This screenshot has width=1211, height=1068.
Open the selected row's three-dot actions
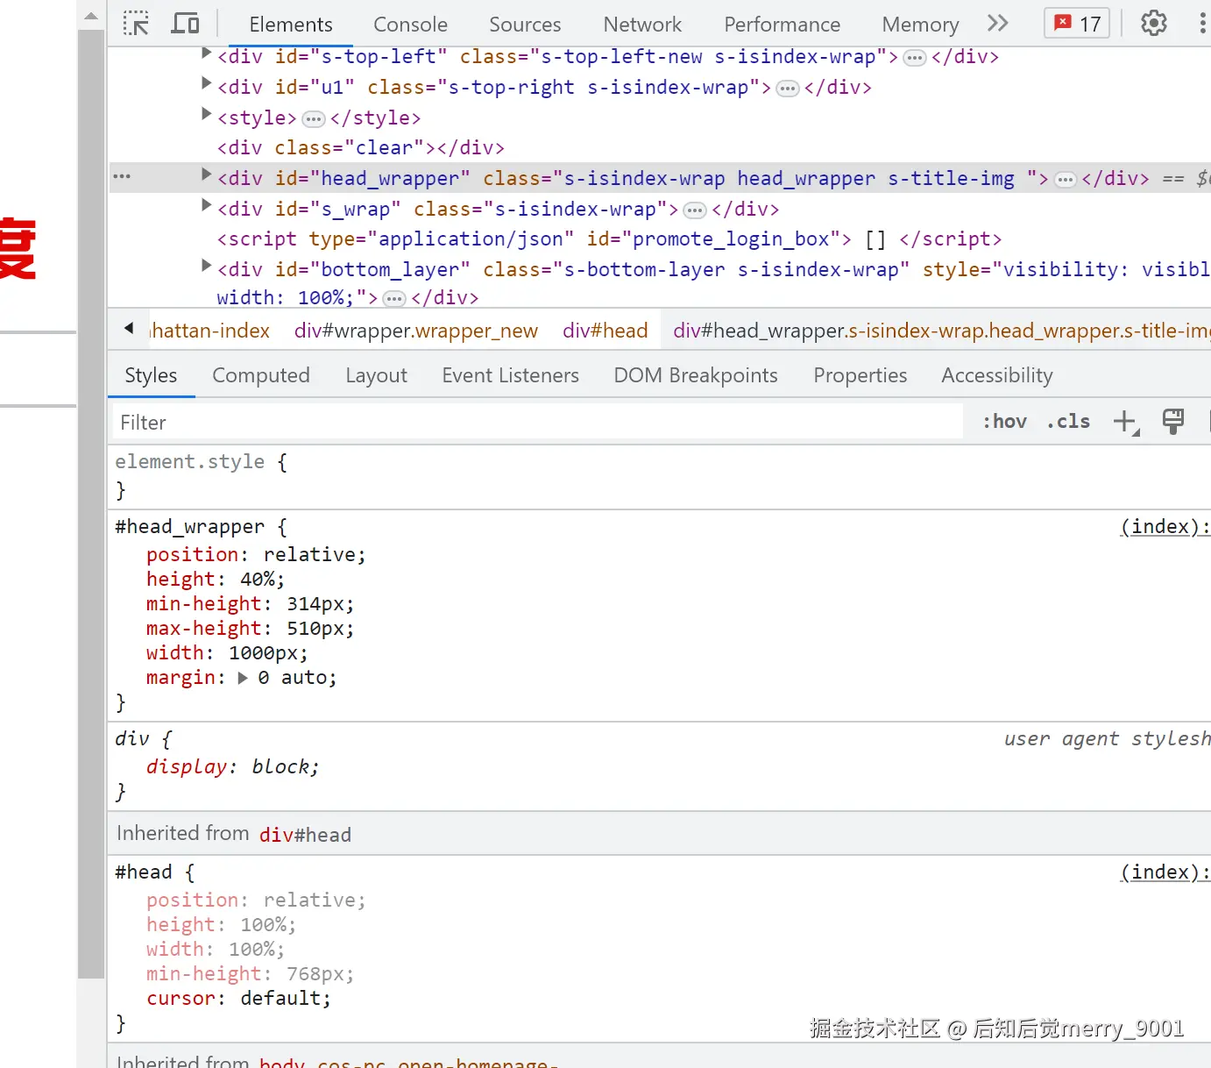122,177
